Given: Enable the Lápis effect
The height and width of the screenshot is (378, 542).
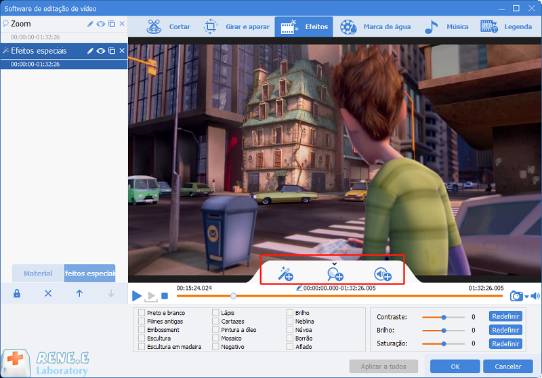Looking at the screenshot, I should (215, 313).
